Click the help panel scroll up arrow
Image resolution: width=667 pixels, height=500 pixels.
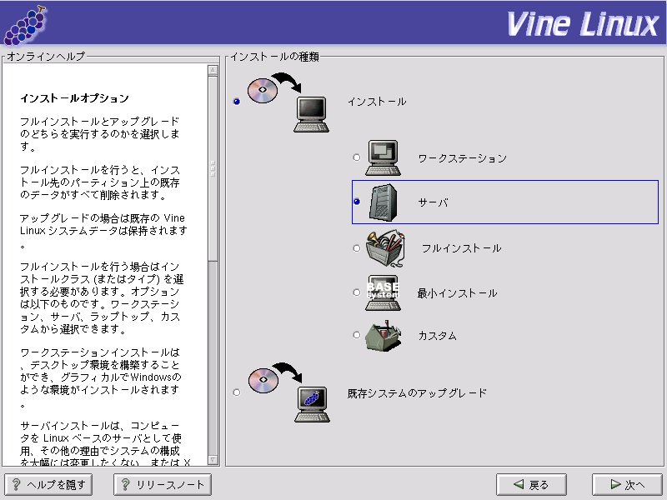[213, 70]
